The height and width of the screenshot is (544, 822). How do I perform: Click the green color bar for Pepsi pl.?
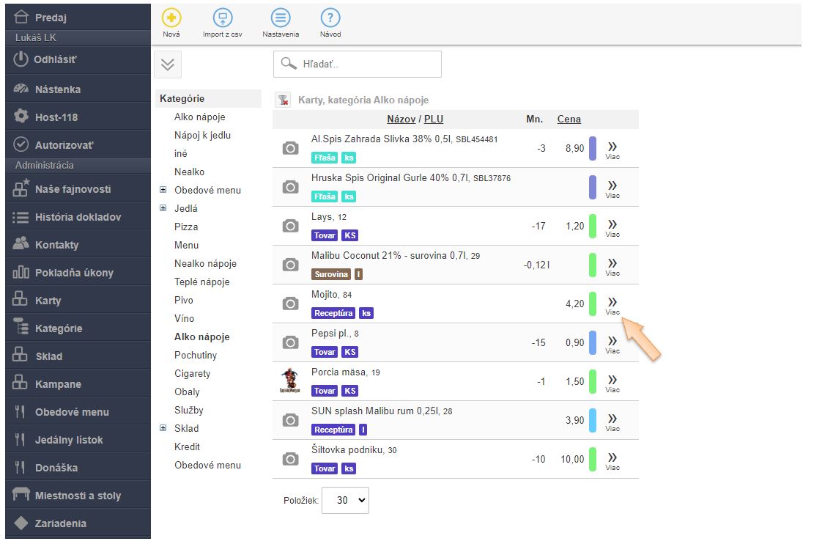pos(593,342)
